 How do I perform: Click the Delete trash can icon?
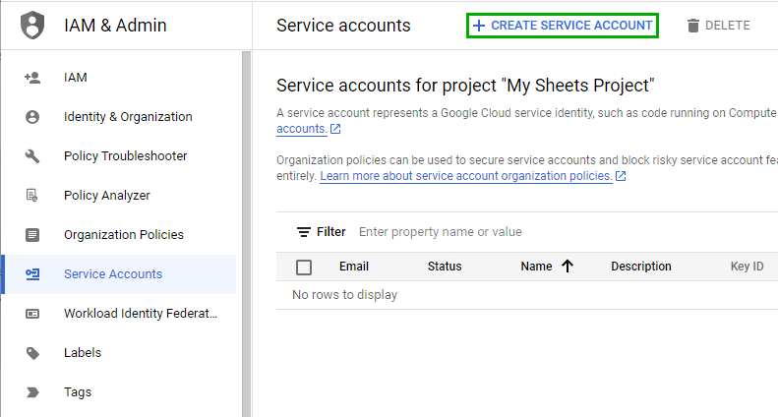click(x=693, y=26)
